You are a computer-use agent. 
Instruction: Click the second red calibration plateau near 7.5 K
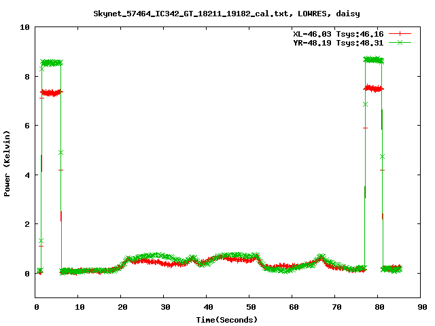point(373,88)
